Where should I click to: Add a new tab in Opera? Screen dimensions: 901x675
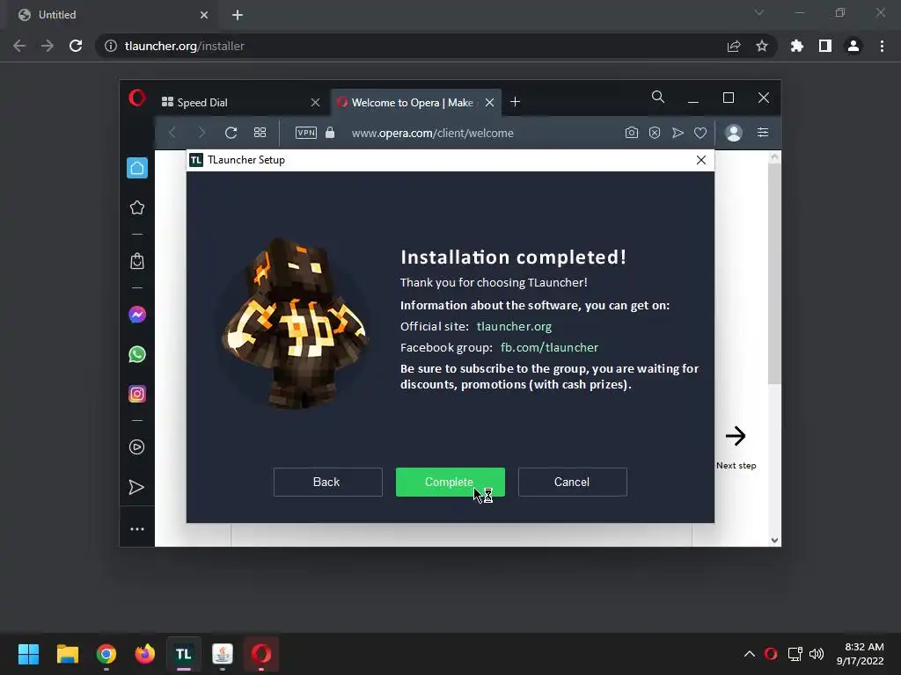515,102
